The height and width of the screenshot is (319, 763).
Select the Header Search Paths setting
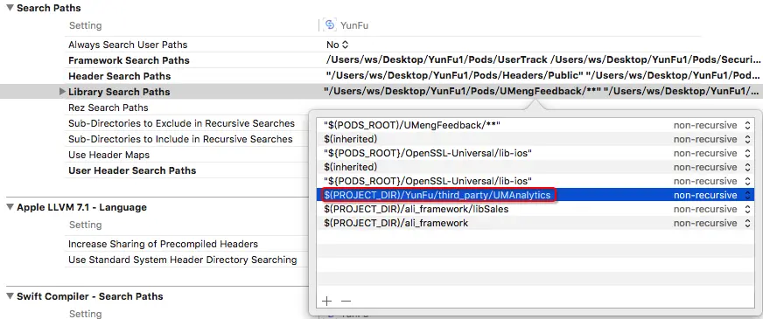(x=120, y=76)
